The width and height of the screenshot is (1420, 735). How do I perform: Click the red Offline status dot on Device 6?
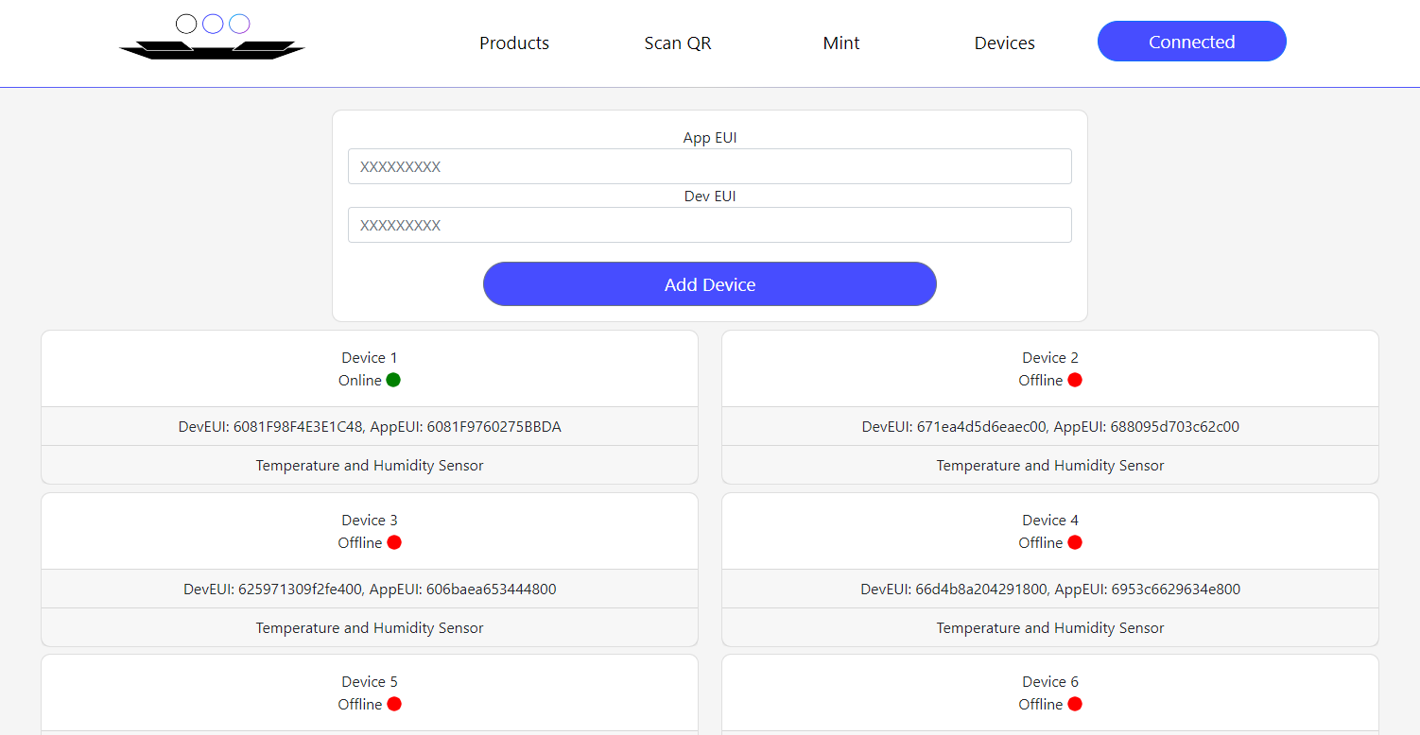1075,704
